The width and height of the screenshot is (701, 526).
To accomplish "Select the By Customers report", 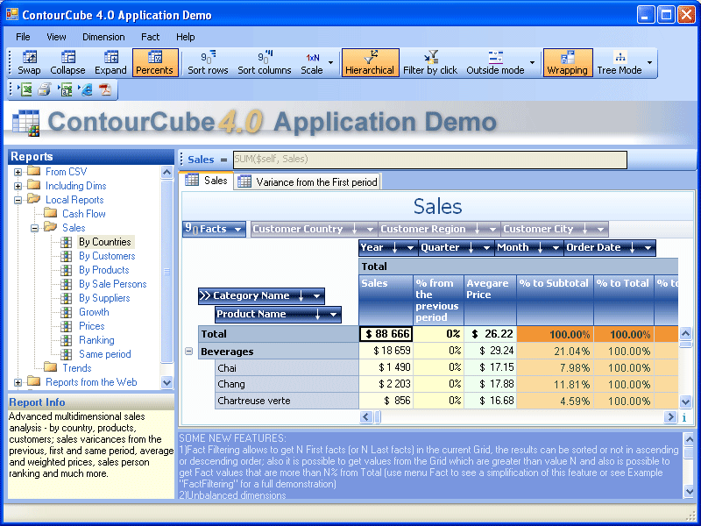I will pyautogui.click(x=107, y=256).
